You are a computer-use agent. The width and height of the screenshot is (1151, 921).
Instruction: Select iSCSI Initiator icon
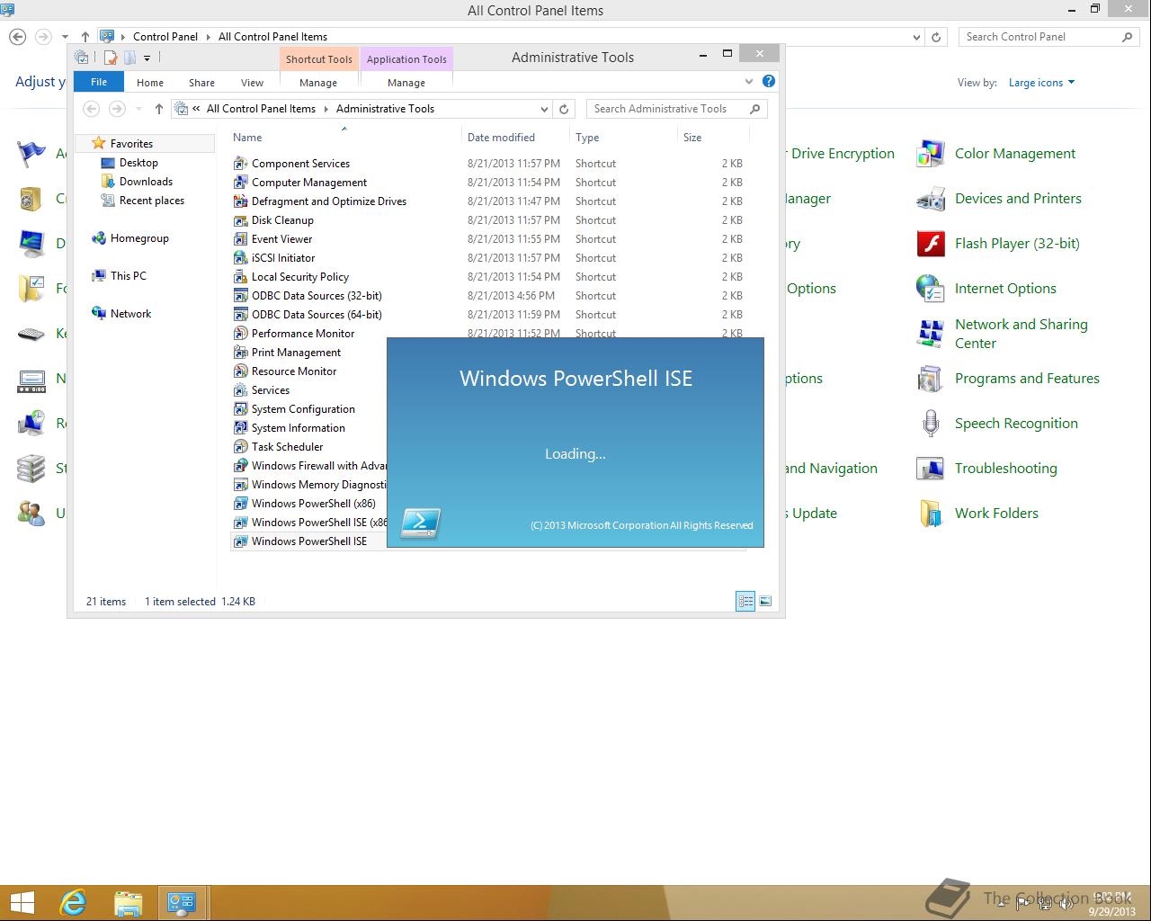pos(240,258)
